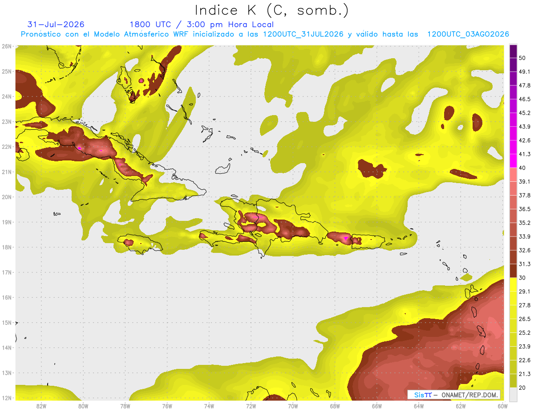534x412 pixels.
Task: Click the legend value "23.9"
Action: [525, 346]
